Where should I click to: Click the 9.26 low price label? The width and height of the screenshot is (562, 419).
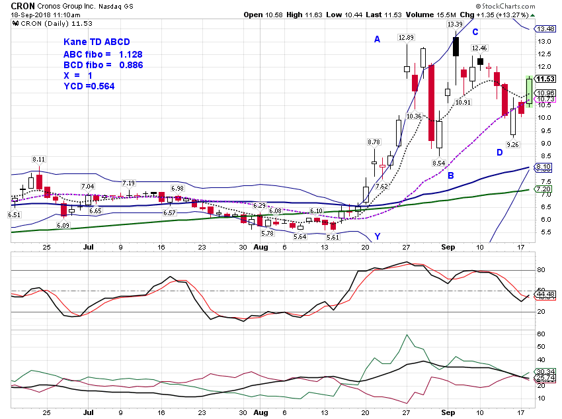(x=512, y=144)
